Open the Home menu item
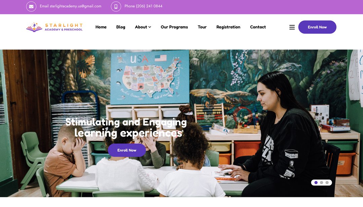The height and width of the screenshot is (207, 363). tap(101, 27)
